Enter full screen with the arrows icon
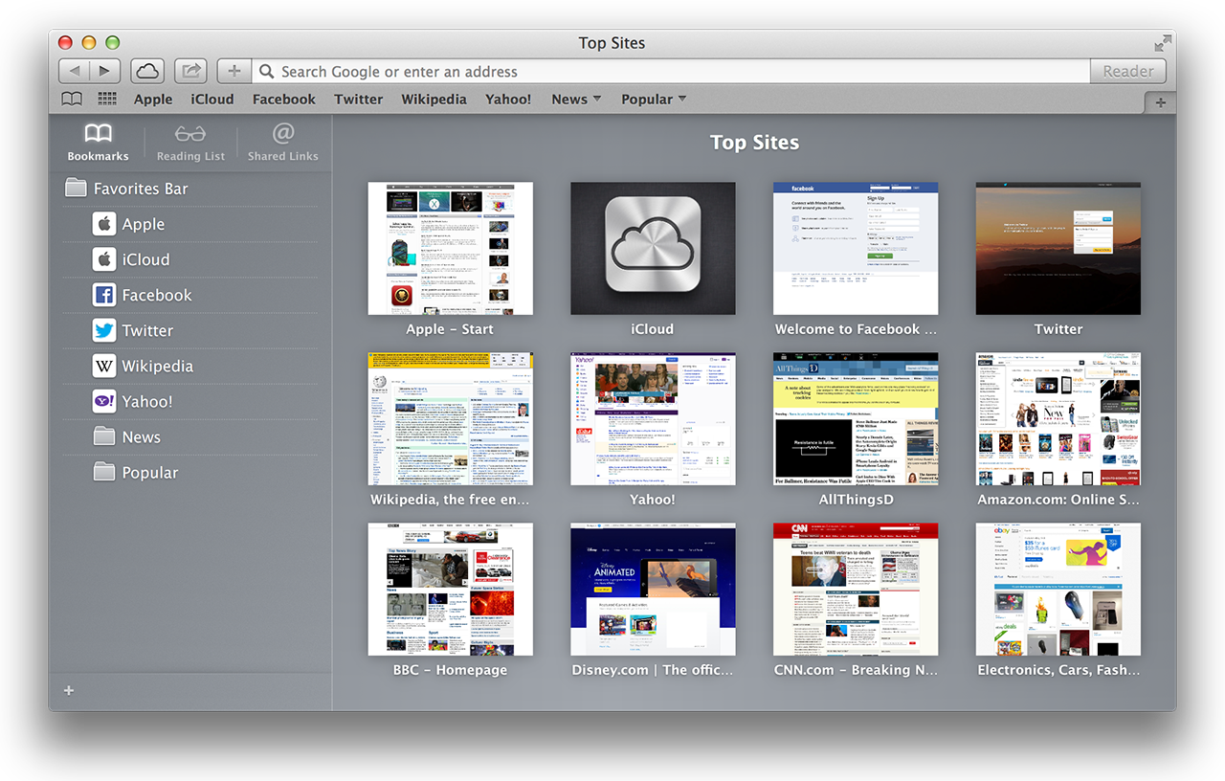The width and height of the screenshot is (1225, 781). tap(1163, 43)
